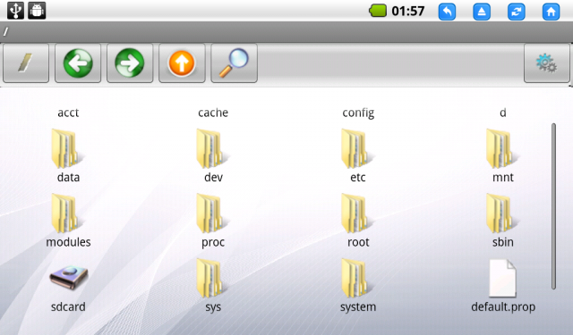Navigate back with green left arrow
This screenshot has width=573, height=335.
[x=78, y=63]
